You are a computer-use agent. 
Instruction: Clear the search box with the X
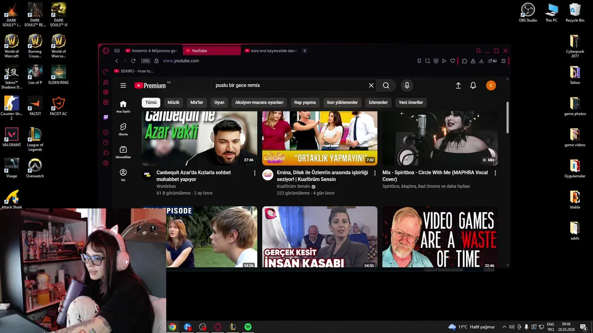click(371, 86)
